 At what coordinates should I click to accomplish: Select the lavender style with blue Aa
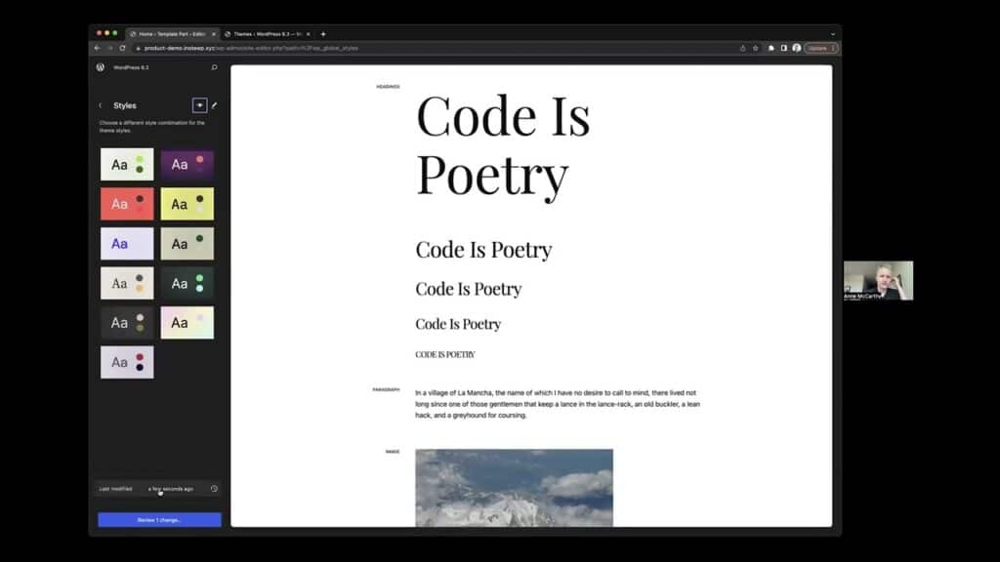(127, 243)
